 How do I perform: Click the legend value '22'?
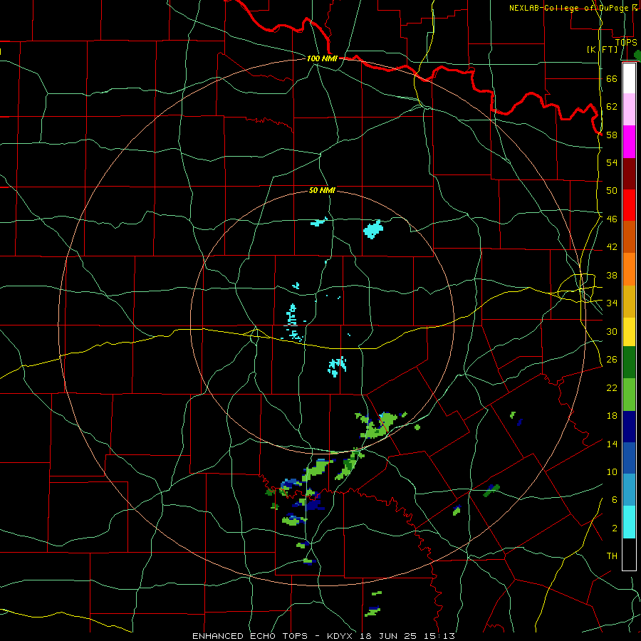[612, 387]
